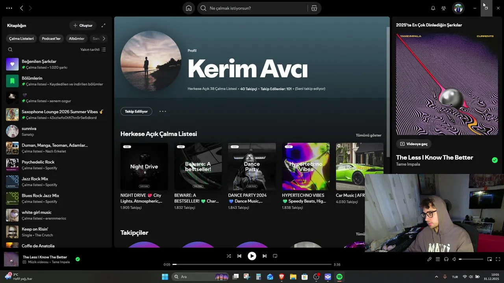Open connect to device icon
The height and width of the screenshot is (283, 504).
(446, 259)
